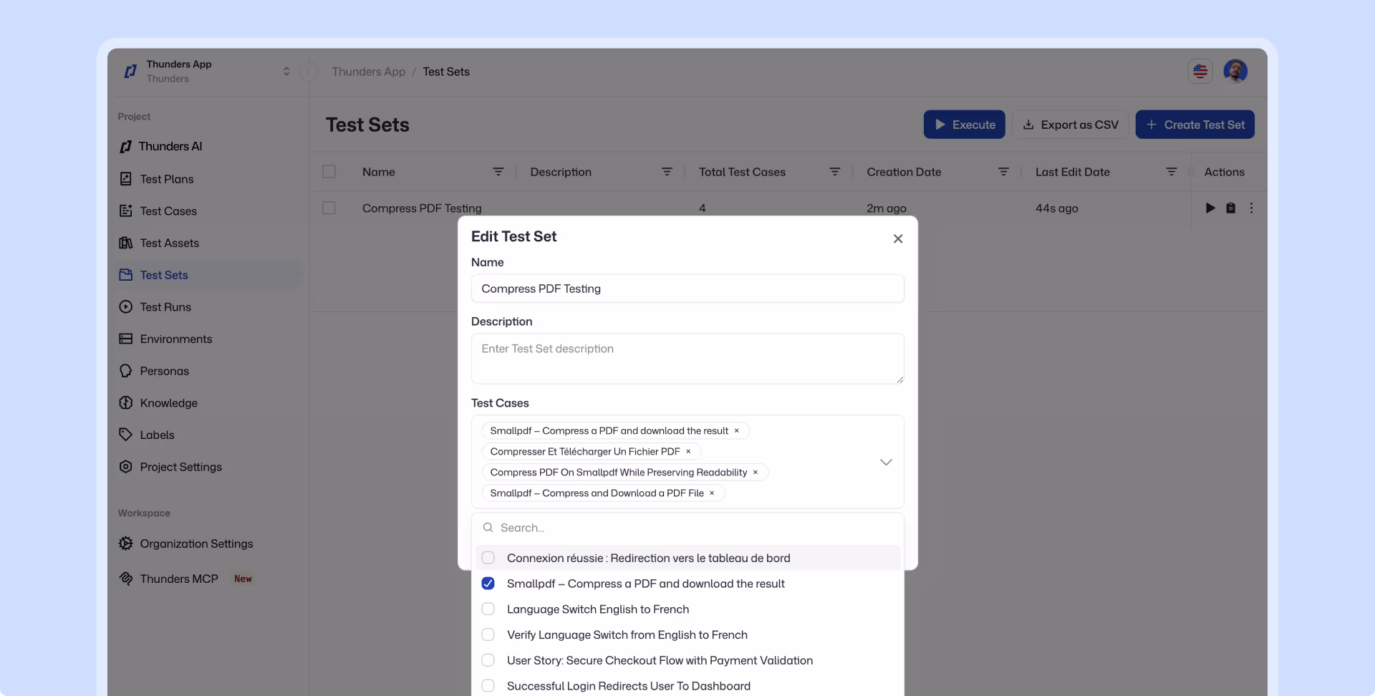The height and width of the screenshot is (696, 1375).
Task: Uncheck 'Smallpdf – Compress a PDF and download' option
Action: [x=488, y=584]
